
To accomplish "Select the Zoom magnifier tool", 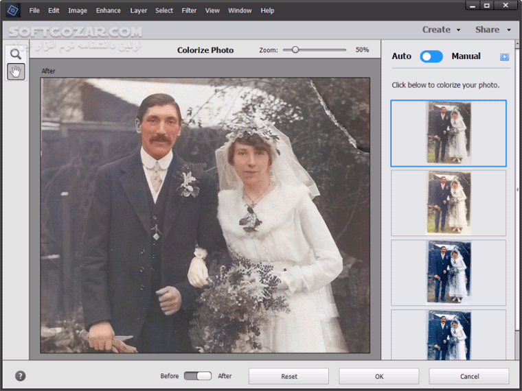I will tap(16, 54).
